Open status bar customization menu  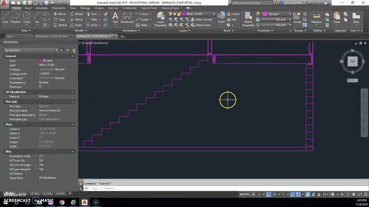tap(366, 194)
